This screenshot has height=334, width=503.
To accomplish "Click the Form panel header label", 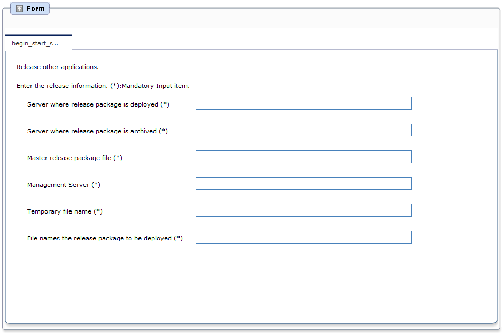I will [36, 9].
